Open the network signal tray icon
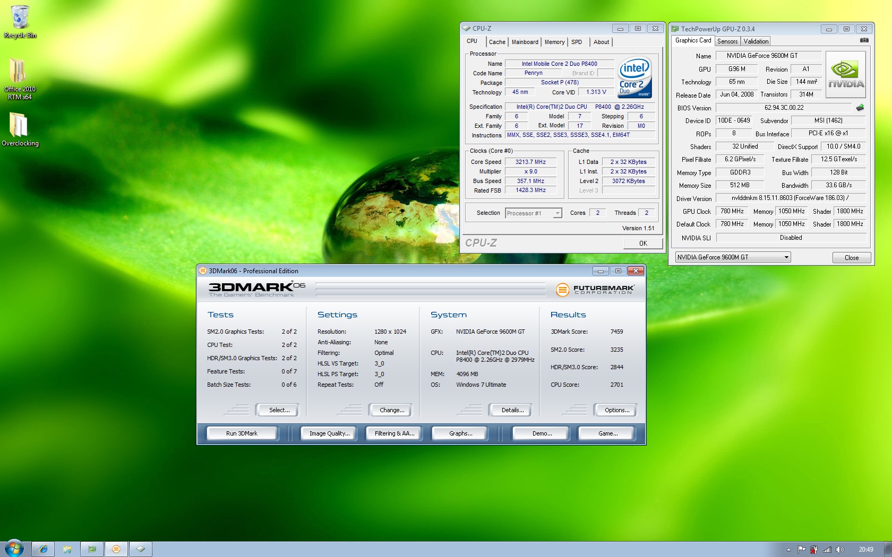 827,550
